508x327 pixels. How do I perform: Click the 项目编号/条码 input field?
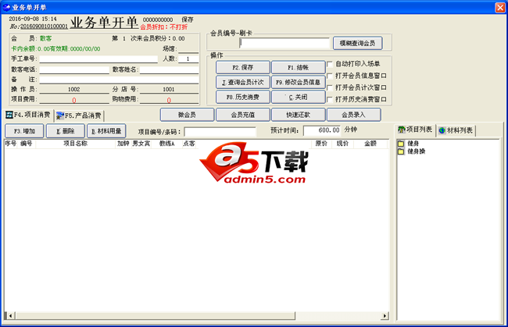220,132
